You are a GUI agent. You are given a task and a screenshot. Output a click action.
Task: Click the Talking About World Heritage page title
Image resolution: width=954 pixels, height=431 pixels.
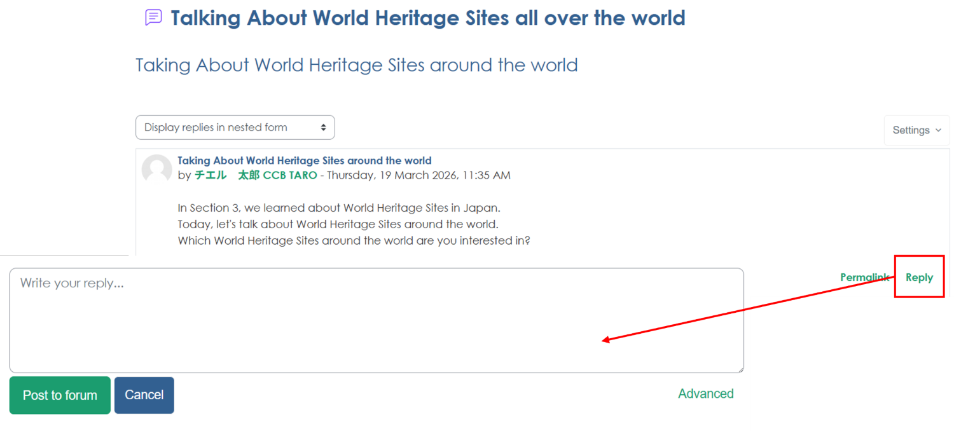427,18
